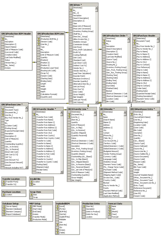
Task: Click key icon beside No_ in ORC$Item table
Action: tap(71, 10)
